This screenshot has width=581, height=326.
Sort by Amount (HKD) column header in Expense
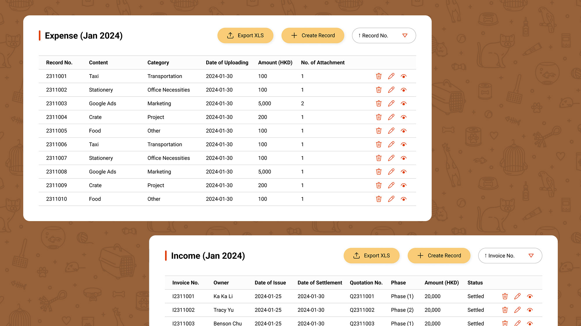click(275, 63)
